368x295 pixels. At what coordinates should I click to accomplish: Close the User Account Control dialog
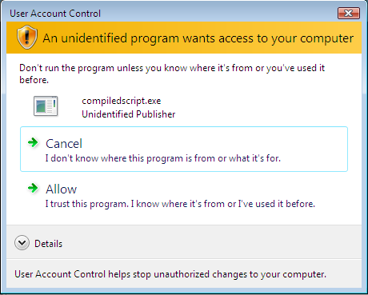(x=349, y=13)
